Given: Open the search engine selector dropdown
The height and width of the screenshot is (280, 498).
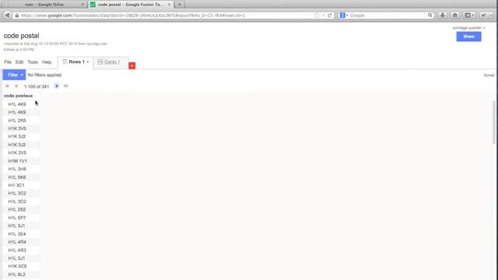Looking at the screenshot, I should 344,16.
